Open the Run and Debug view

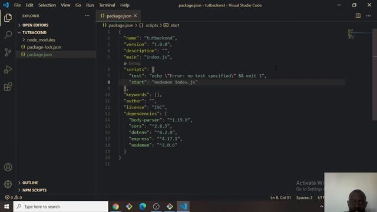(x=8, y=69)
